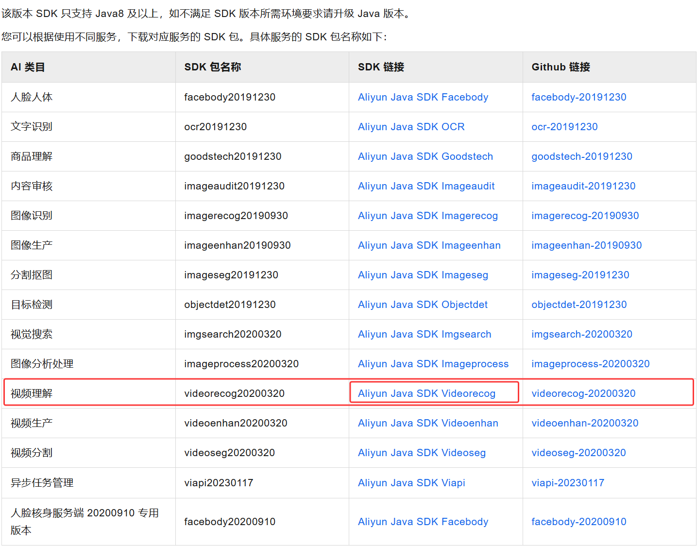Select the cell text imageaudit20191230
The width and height of the screenshot is (697, 546).
[x=234, y=186]
